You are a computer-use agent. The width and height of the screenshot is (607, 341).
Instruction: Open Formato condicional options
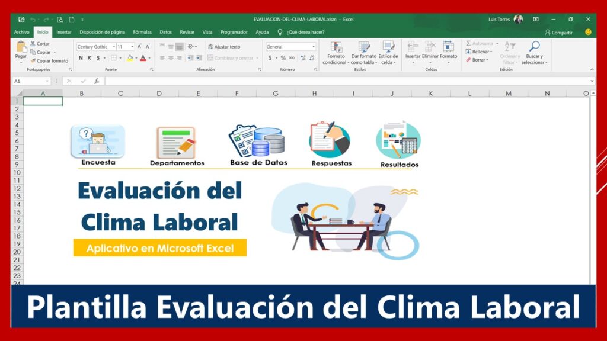337,50
